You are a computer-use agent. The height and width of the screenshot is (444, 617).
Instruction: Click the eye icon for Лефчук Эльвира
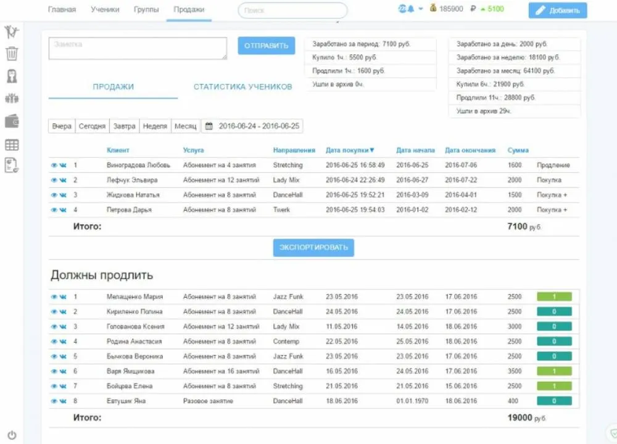point(54,180)
